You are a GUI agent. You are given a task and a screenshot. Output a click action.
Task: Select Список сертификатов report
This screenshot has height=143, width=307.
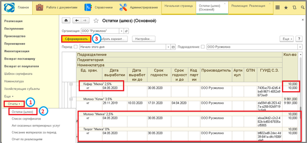pos(26,119)
